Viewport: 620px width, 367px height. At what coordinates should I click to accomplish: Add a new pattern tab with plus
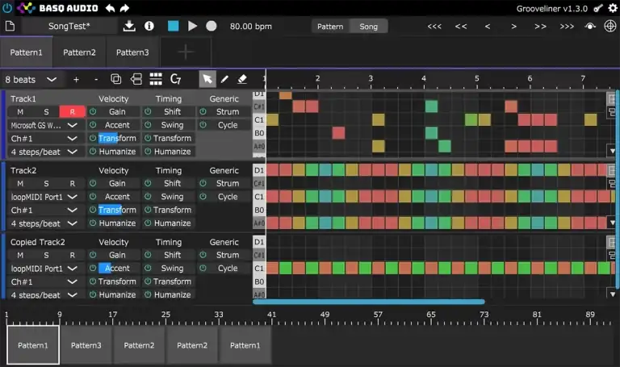click(186, 52)
